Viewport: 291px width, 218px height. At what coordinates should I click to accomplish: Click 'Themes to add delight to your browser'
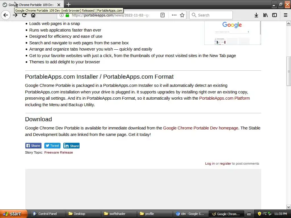(x=65, y=62)
